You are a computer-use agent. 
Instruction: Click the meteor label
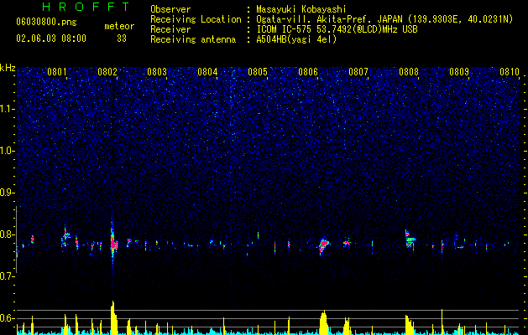click(119, 26)
